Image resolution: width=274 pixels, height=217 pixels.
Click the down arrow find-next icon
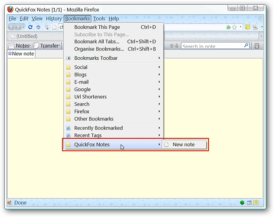[x=177, y=46]
